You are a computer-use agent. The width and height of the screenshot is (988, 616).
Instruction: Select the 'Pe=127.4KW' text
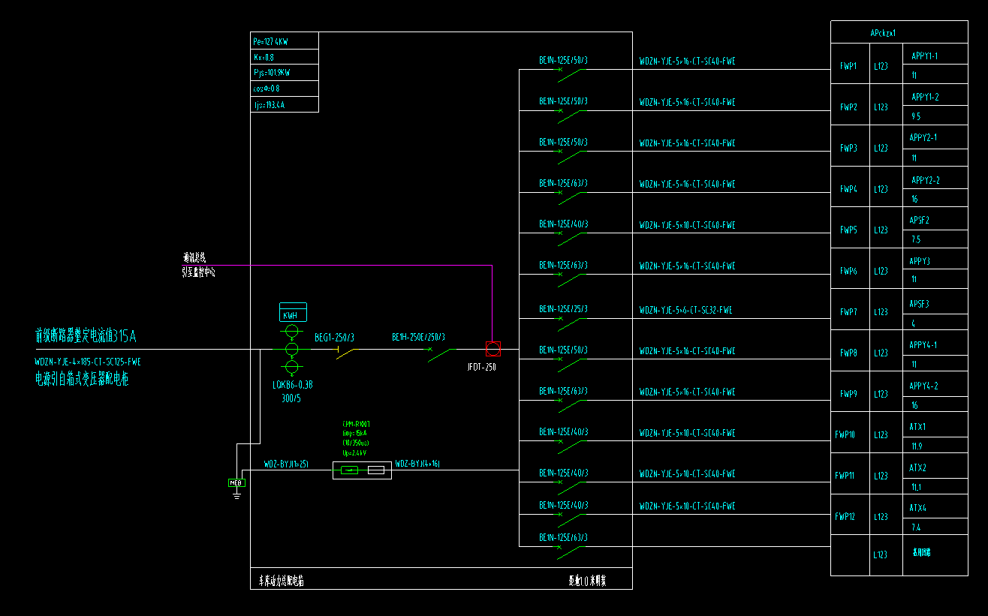[x=271, y=42]
